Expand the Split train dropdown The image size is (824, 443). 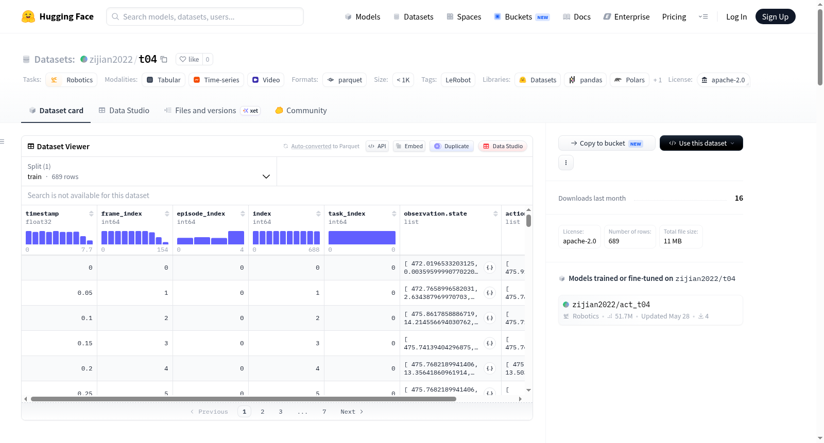point(149,171)
